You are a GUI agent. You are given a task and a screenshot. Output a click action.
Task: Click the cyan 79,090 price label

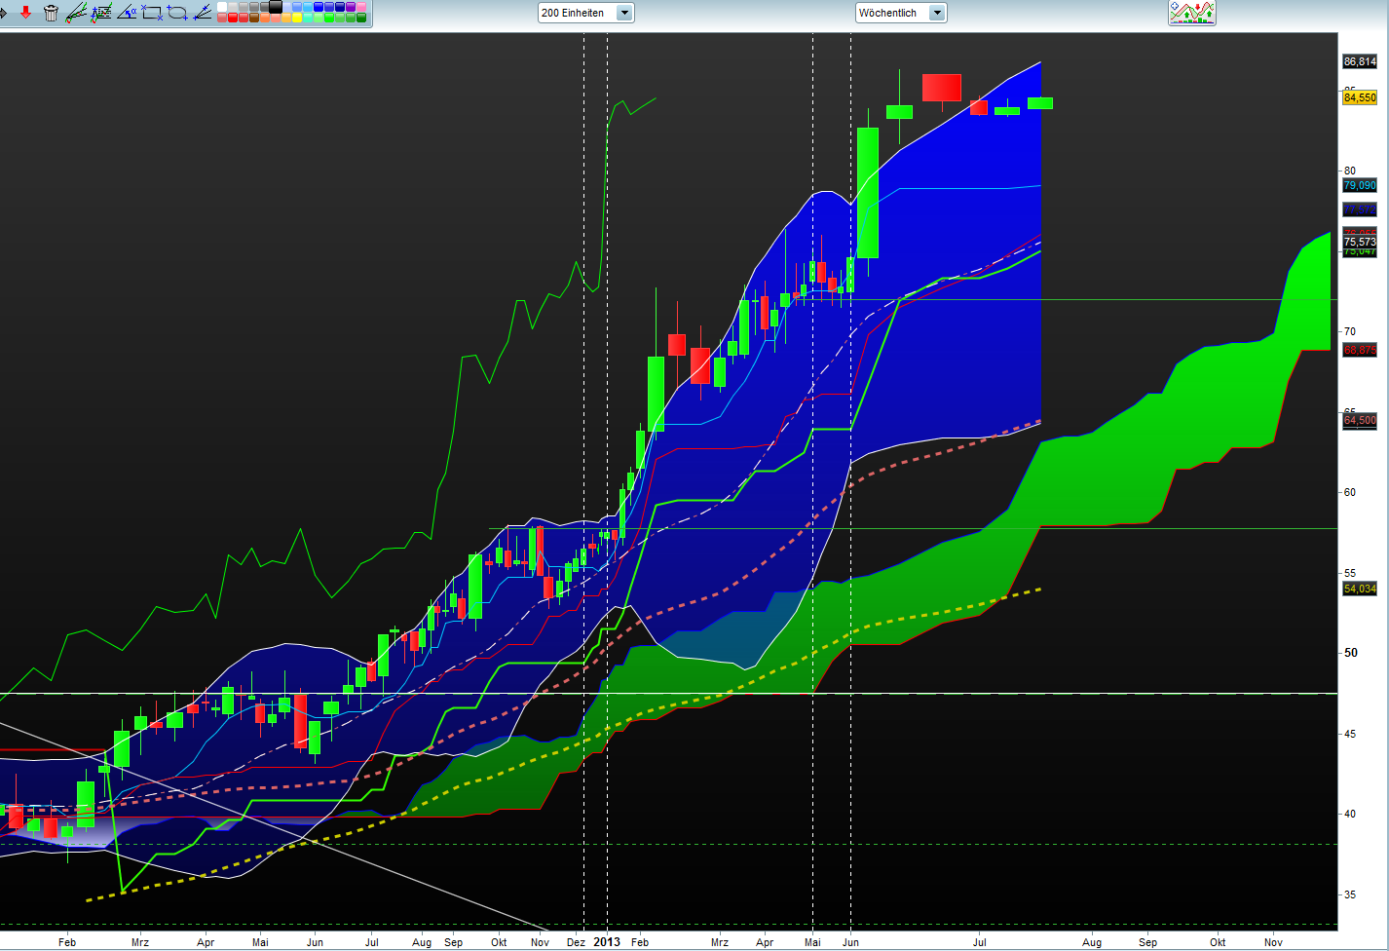1360,185
